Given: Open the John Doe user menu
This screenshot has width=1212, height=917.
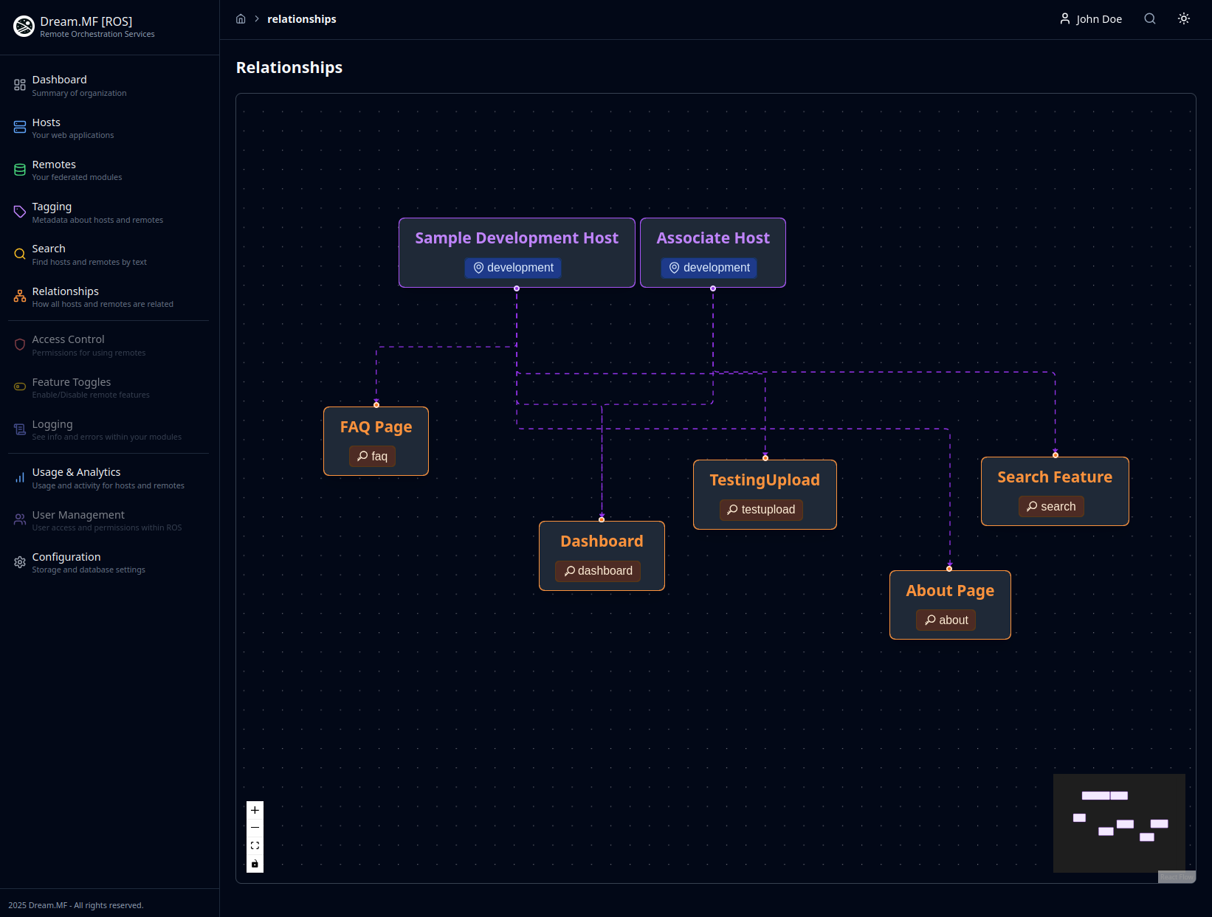Looking at the screenshot, I should 1090,19.
